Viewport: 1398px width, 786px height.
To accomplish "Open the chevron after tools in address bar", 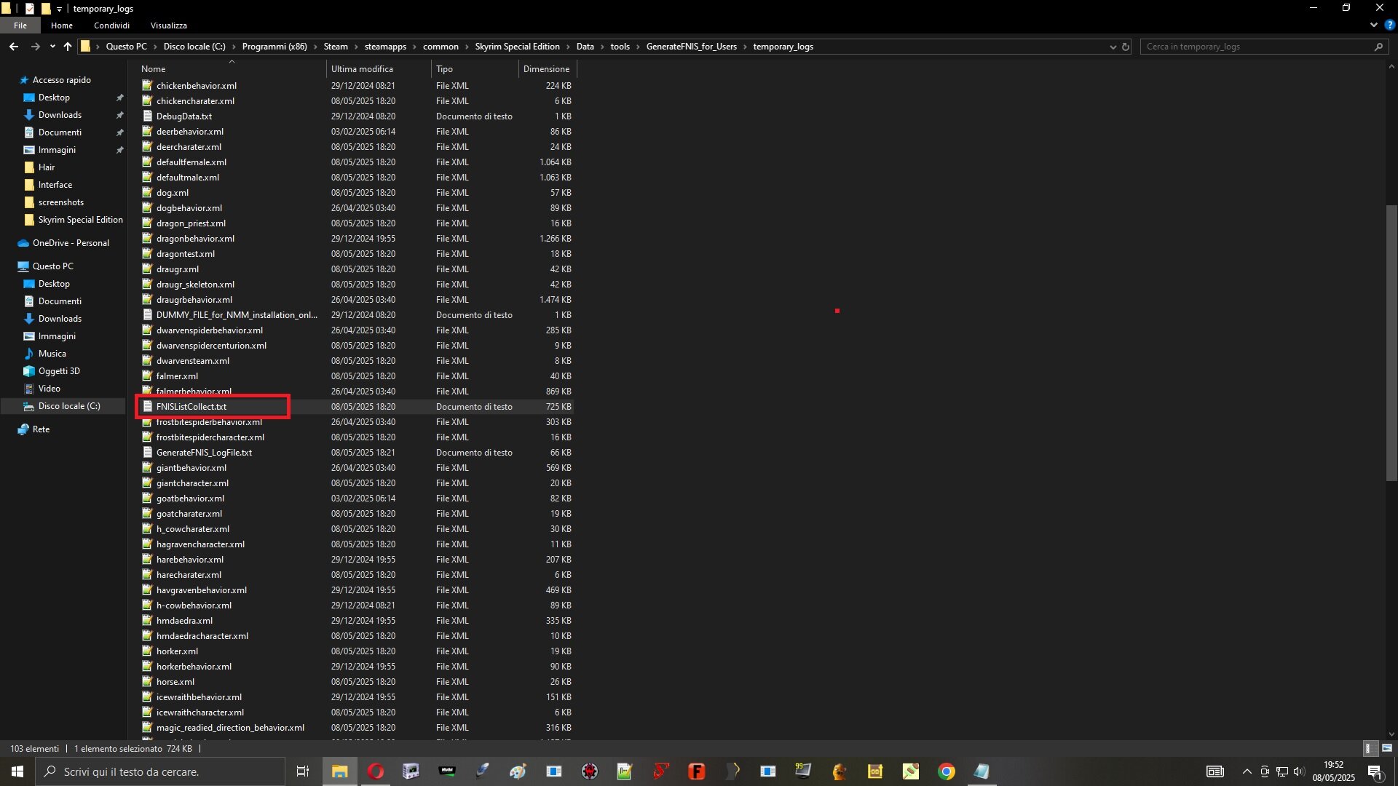I will pos(639,47).
